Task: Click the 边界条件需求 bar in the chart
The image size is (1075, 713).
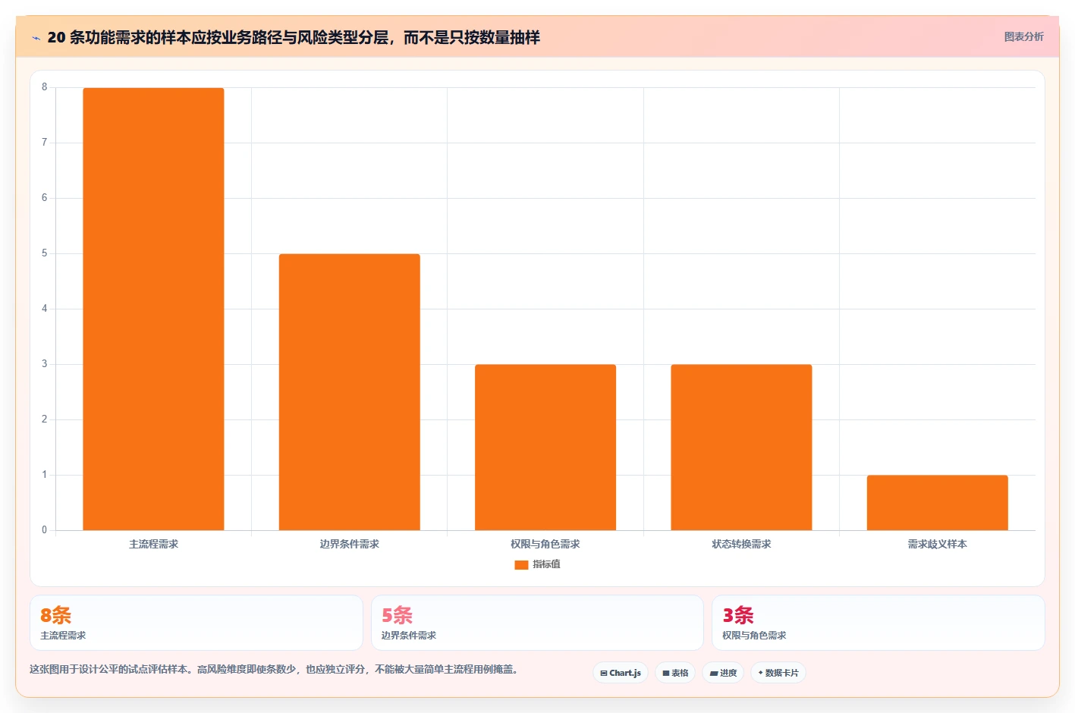Action: click(x=349, y=392)
